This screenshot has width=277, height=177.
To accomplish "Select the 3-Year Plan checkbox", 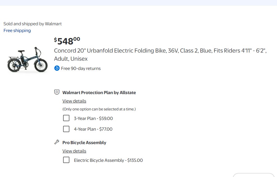I will [66, 118].
